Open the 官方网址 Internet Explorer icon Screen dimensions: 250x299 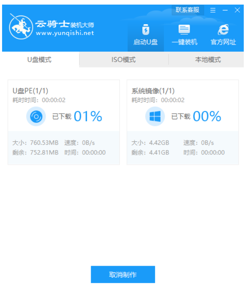223,30
